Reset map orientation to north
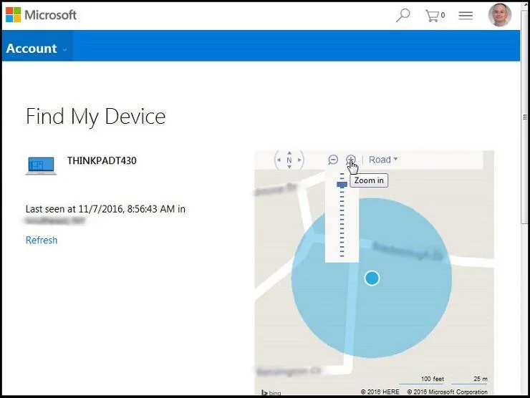530x398 pixels. (x=289, y=160)
